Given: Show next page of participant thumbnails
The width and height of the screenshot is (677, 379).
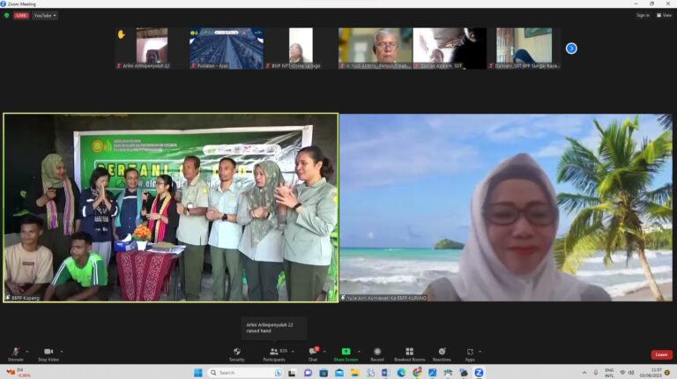Looking at the screenshot, I should (x=571, y=48).
